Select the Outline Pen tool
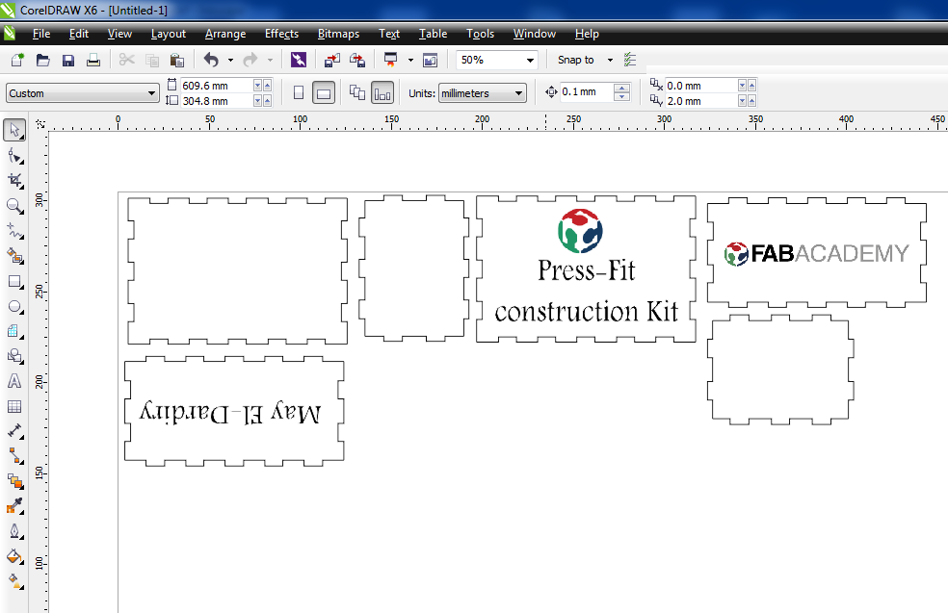948x613 pixels. [14, 531]
